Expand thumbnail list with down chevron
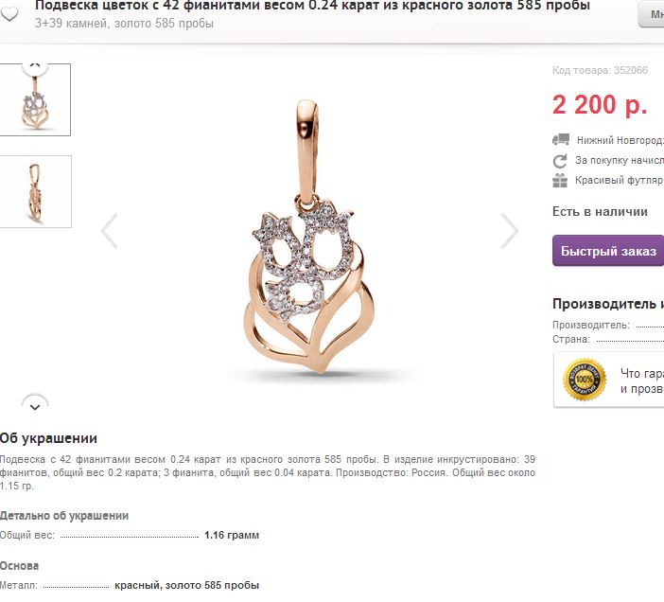Screen dimensions: 664x602 point(35,406)
